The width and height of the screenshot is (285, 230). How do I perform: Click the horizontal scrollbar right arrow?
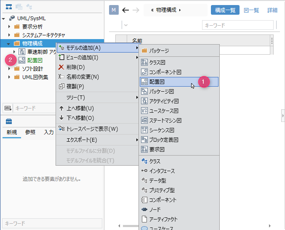tap(270, 226)
